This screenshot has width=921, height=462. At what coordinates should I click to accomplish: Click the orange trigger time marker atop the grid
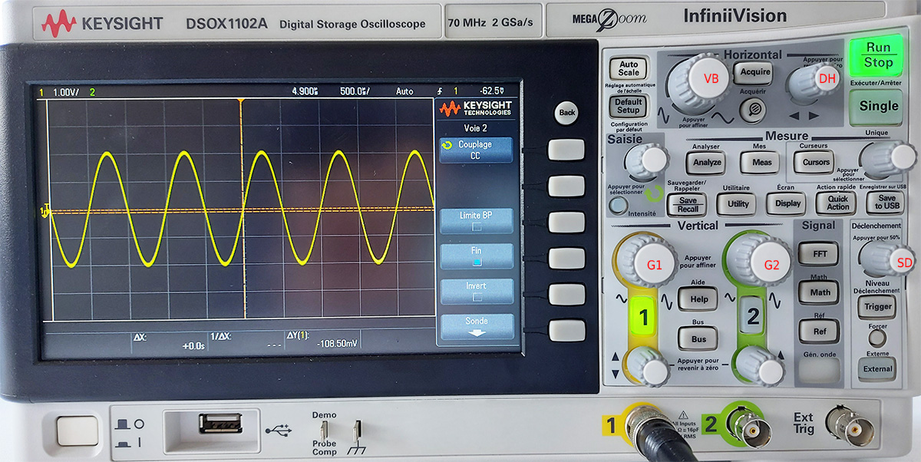coord(241,102)
